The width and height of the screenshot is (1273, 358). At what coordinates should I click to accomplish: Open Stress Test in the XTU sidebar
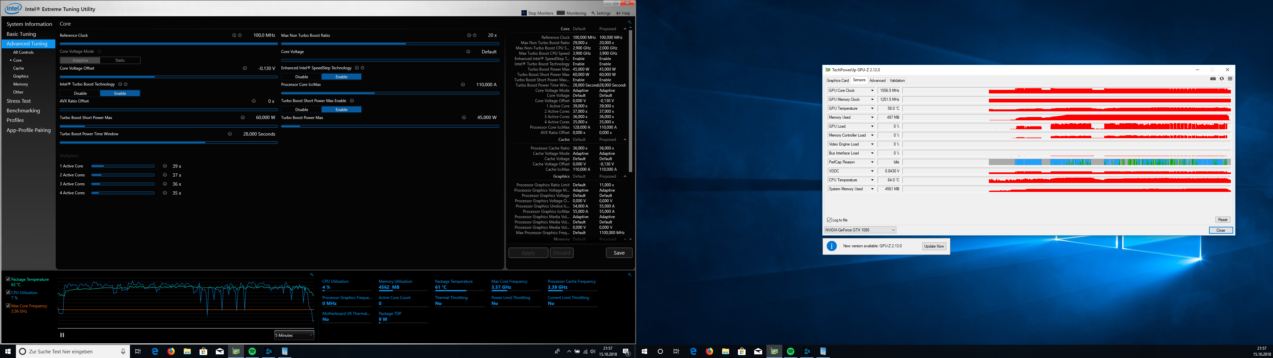point(19,101)
